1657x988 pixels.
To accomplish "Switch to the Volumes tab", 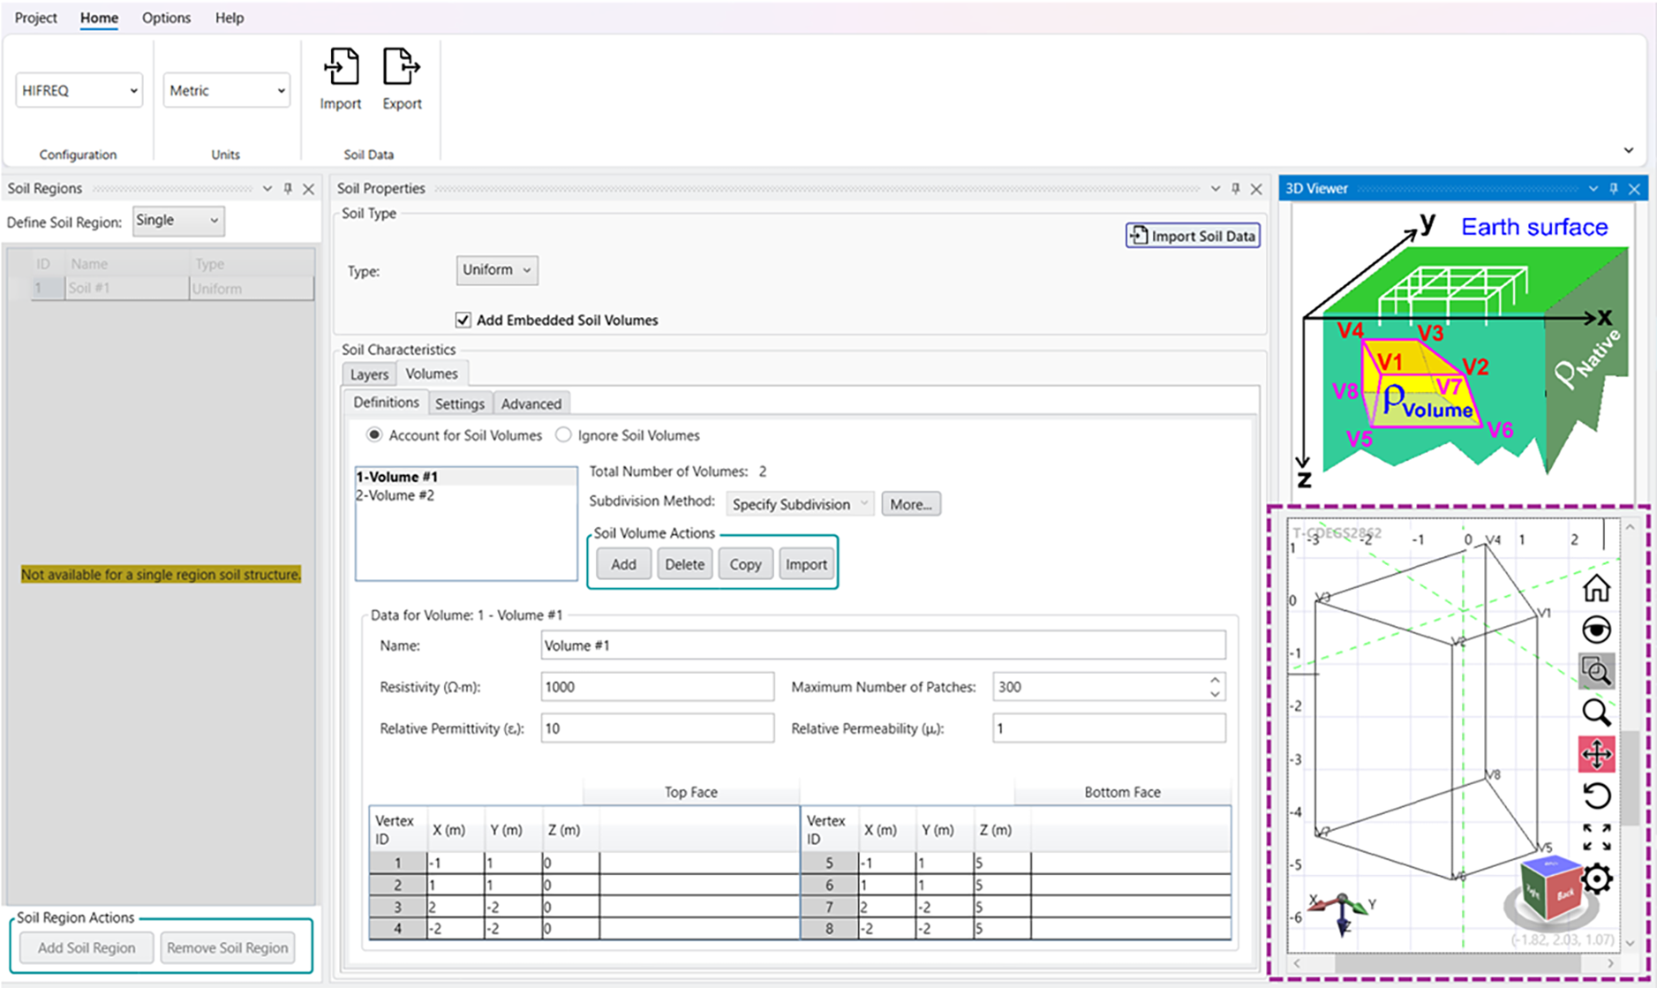I will (x=432, y=373).
